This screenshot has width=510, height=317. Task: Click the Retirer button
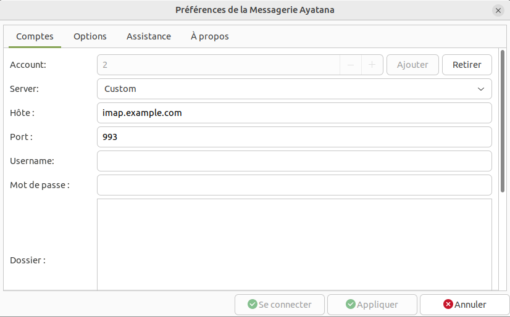tap(467, 65)
